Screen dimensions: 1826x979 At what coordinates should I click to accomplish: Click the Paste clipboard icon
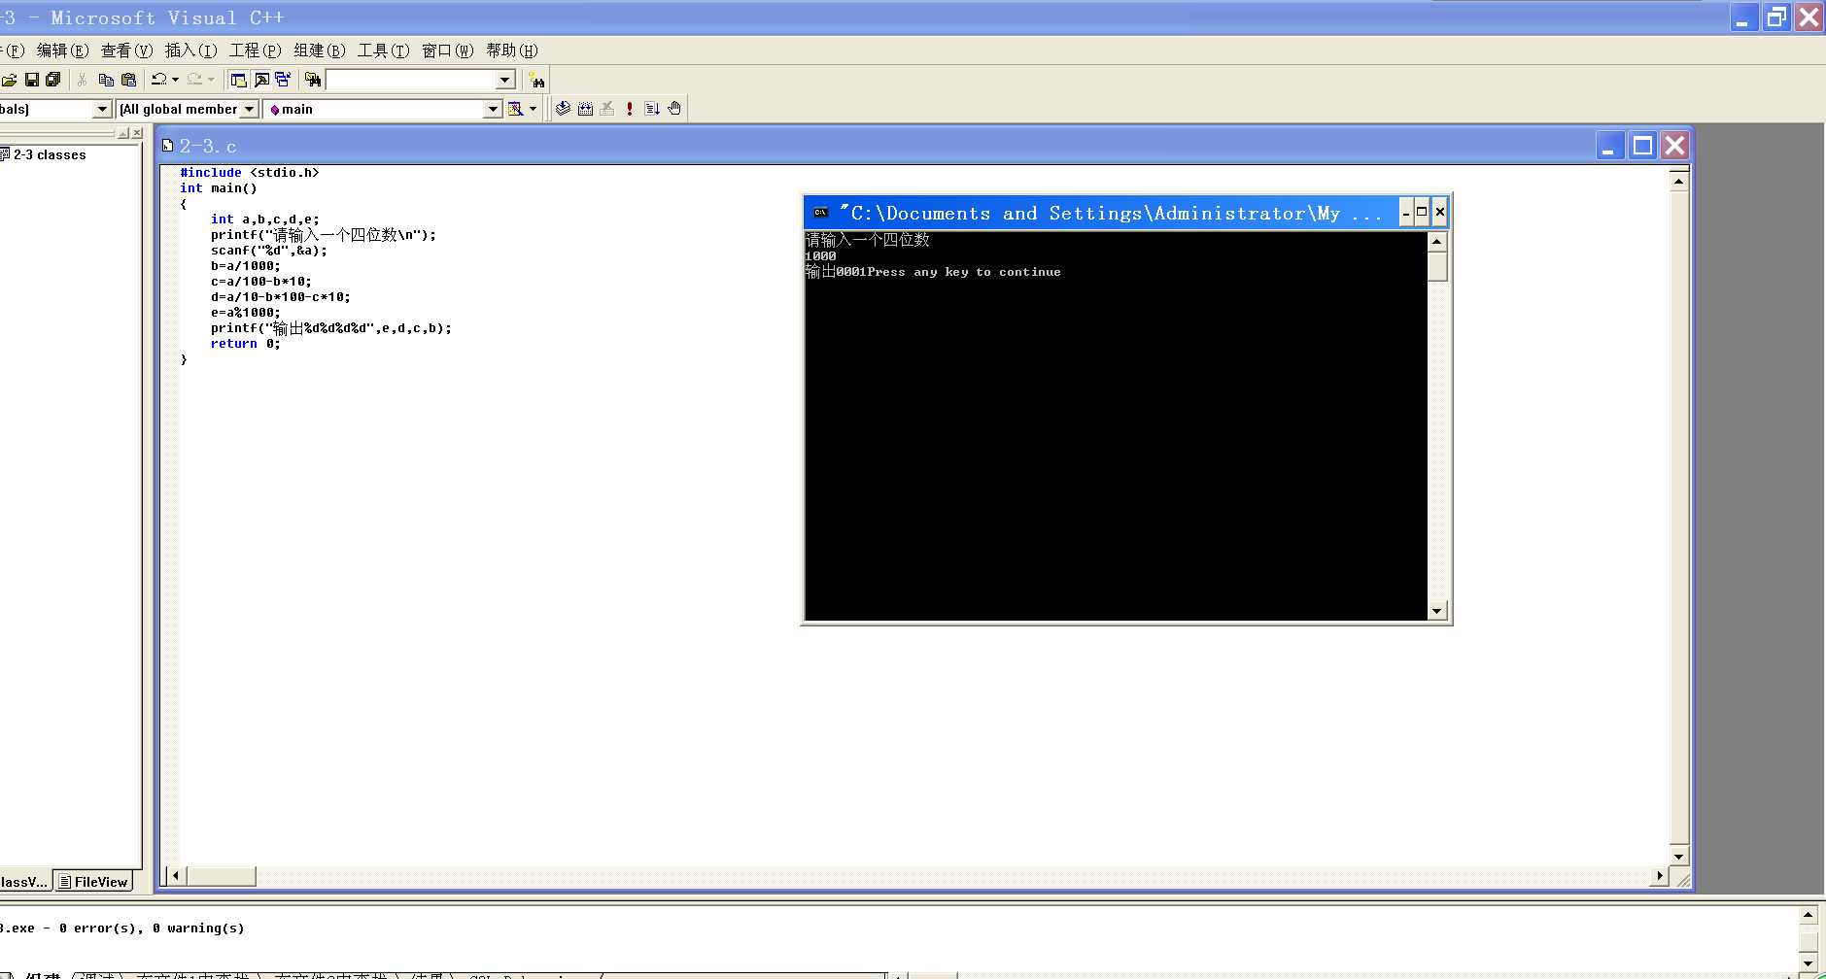[x=128, y=80]
